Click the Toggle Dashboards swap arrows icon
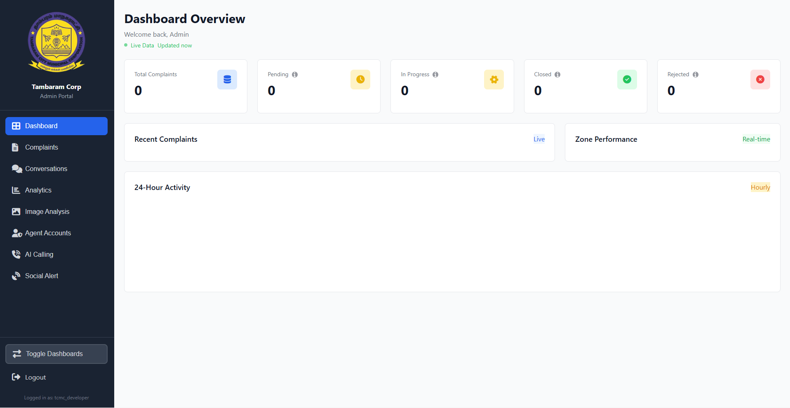 click(17, 354)
